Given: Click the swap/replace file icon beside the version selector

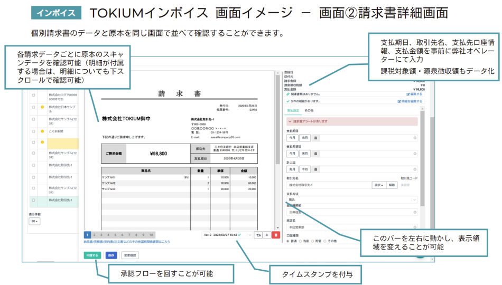Looking at the screenshot, I should click(258, 235).
